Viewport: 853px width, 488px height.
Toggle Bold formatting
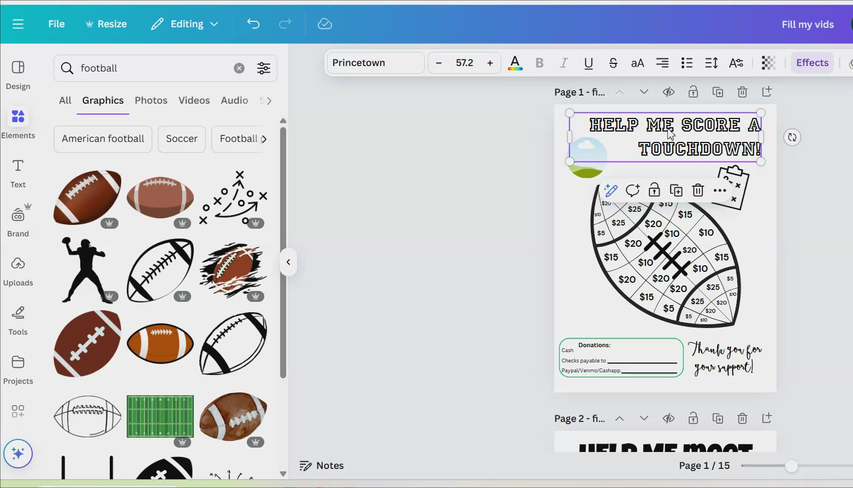pos(540,63)
